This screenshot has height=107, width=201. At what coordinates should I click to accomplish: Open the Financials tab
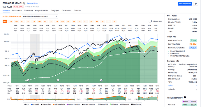(x=77, y=10)
